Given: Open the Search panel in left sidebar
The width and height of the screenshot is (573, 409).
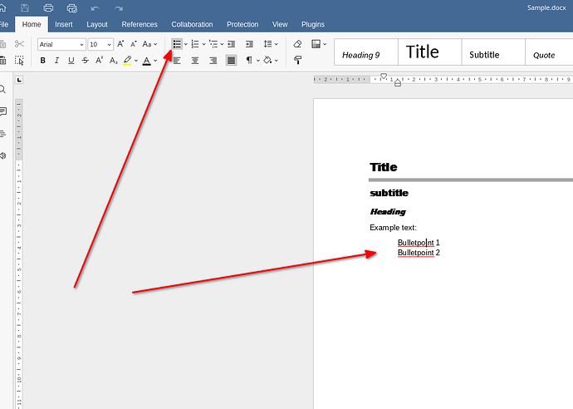Looking at the screenshot, I should click(2, 89).
